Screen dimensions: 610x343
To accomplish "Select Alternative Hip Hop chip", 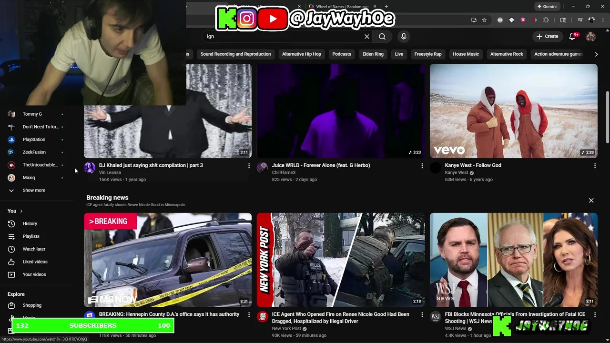I will 302,54.
